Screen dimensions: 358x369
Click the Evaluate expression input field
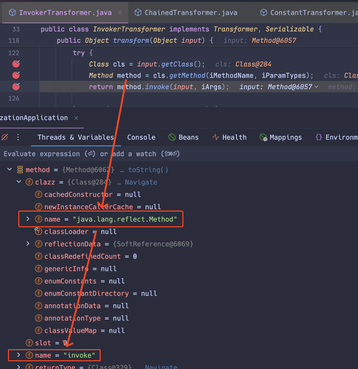coord(90,154)
